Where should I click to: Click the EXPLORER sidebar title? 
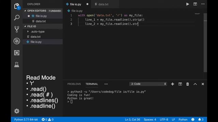(x=34, y=4)
